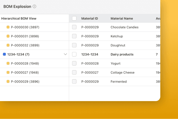The width and height of the screenshot is (178, 119).
Task: Click the info icon beside BOM Explosion
Action: pos(35,6)
